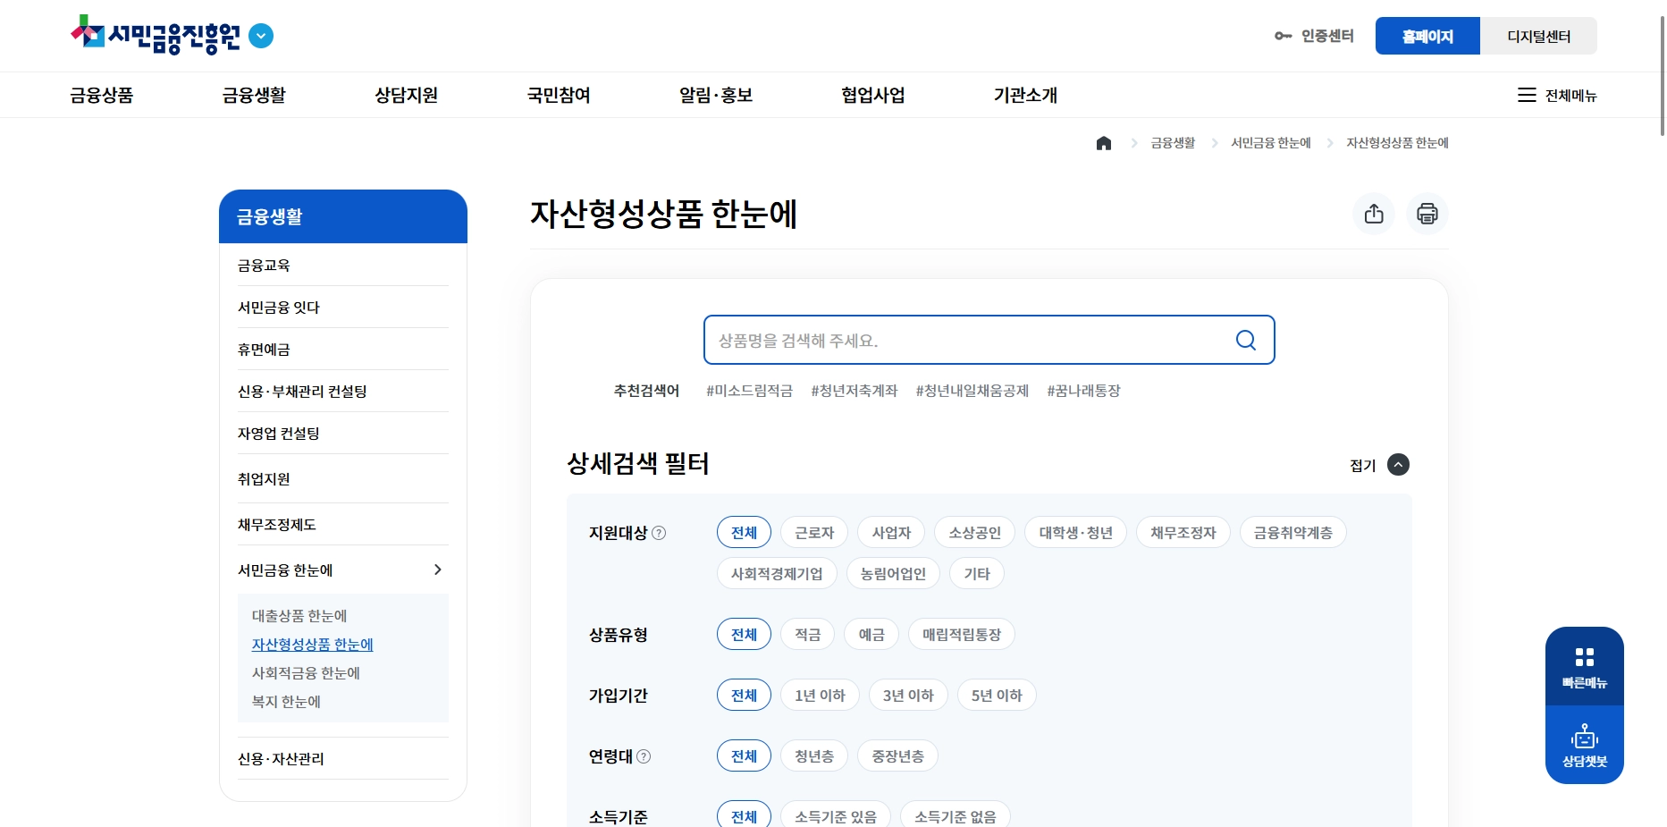Screen dimensions: 1667x827
Task: Open the 금융생활 top menu
Action: pos(254,95)
